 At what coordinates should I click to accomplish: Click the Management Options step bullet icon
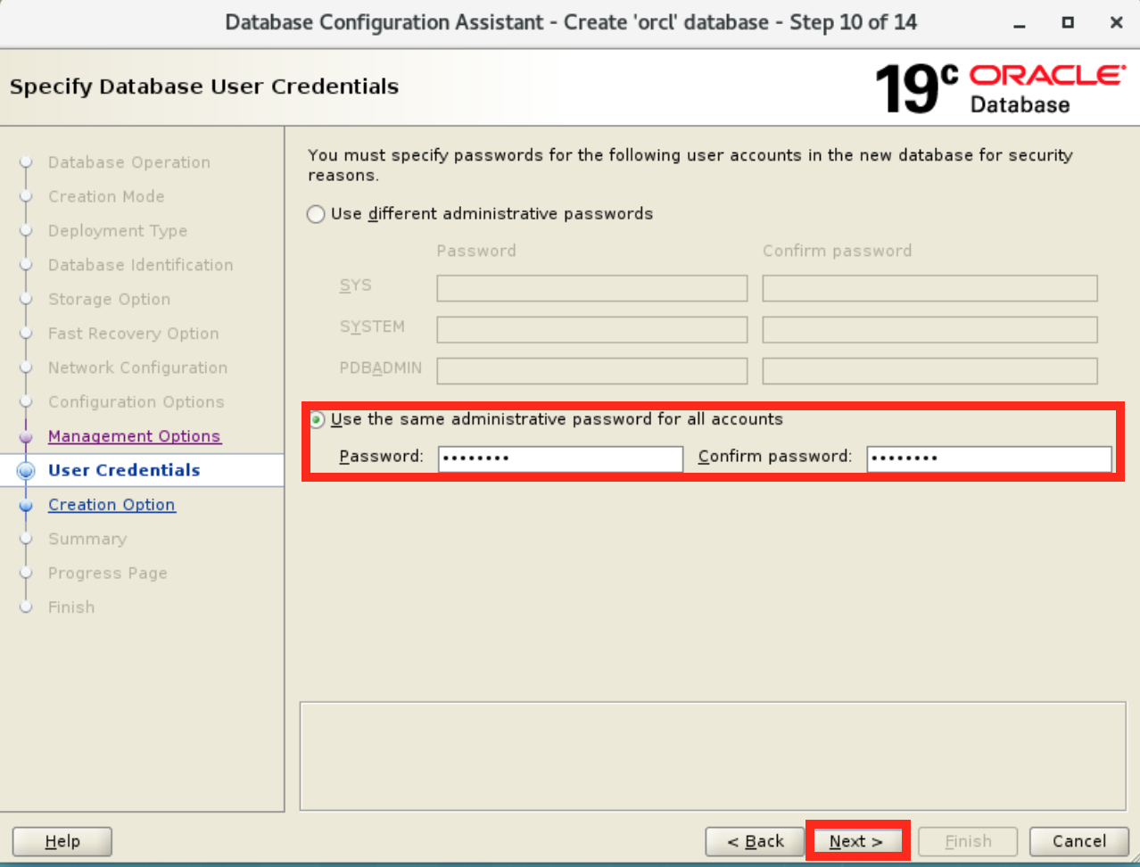(x=26, y=437)
